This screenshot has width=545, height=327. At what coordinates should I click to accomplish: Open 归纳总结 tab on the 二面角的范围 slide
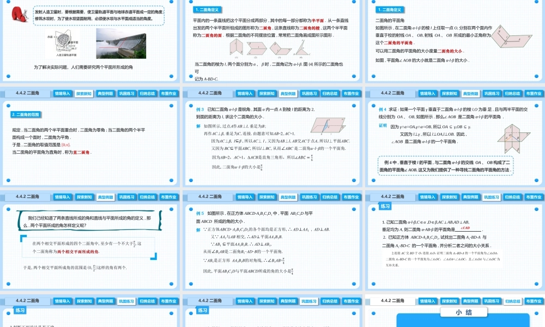(x=147, y=94)
